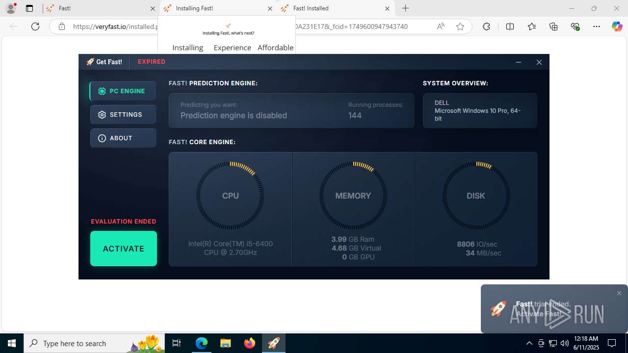The image size is (628, 353).
Task: Click the volume speaker tray icon
Action: tap(565, 343)
